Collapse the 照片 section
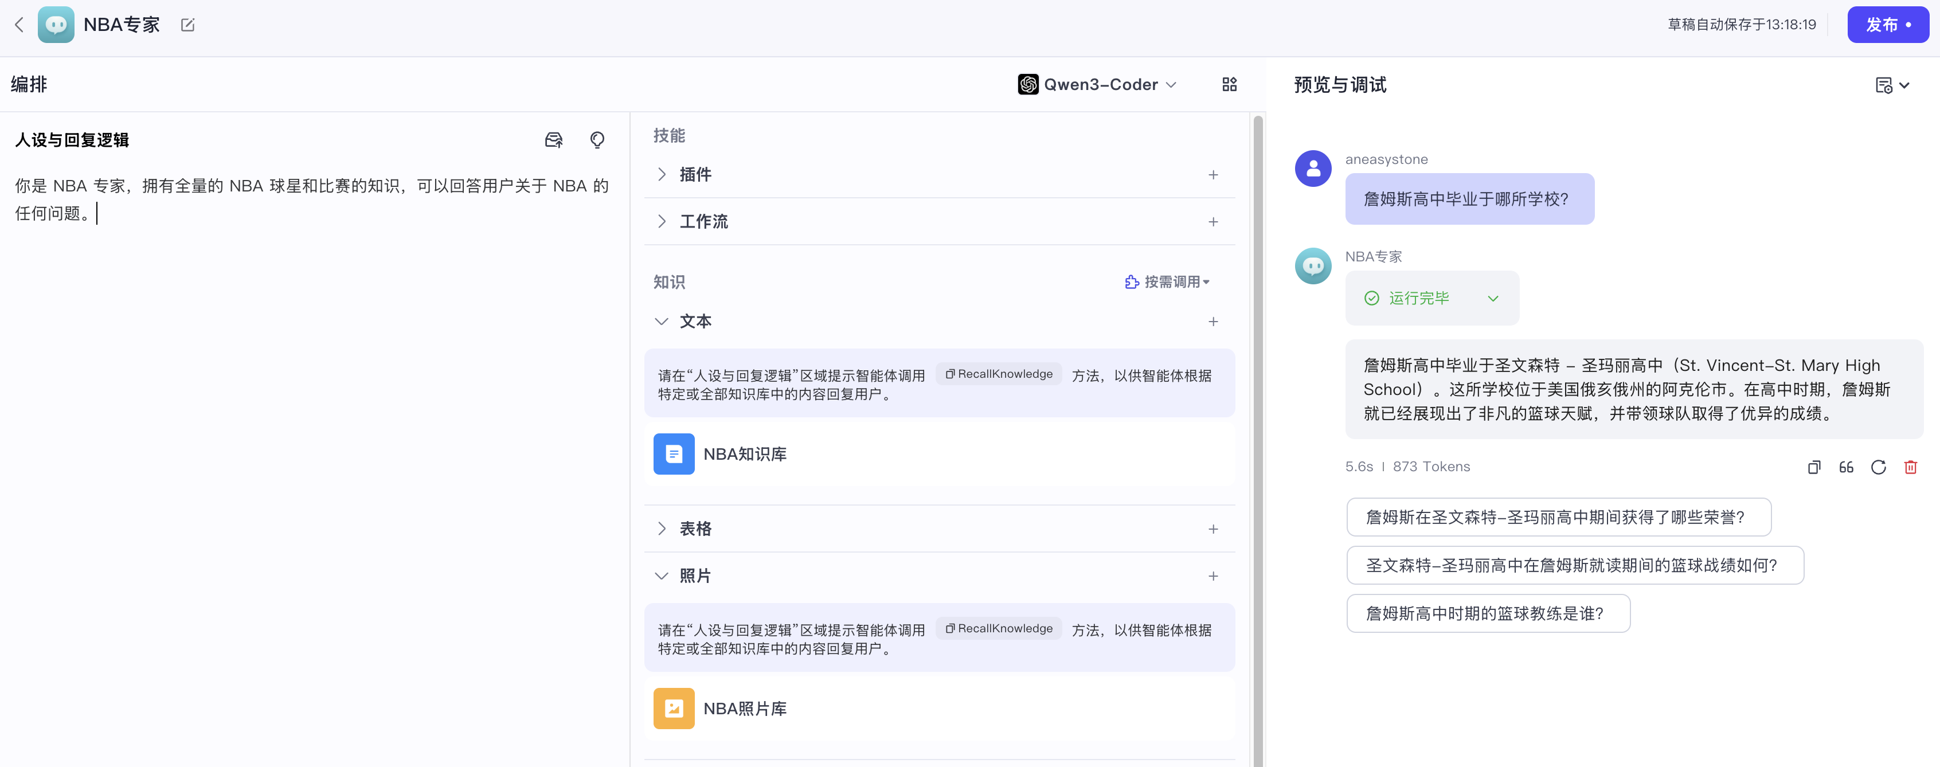 click(661, 576)
